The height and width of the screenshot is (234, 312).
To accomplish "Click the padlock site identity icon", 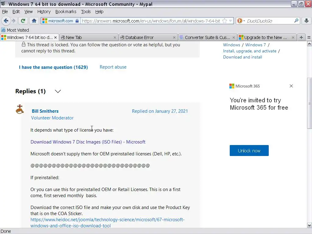I will pos(77,21).
